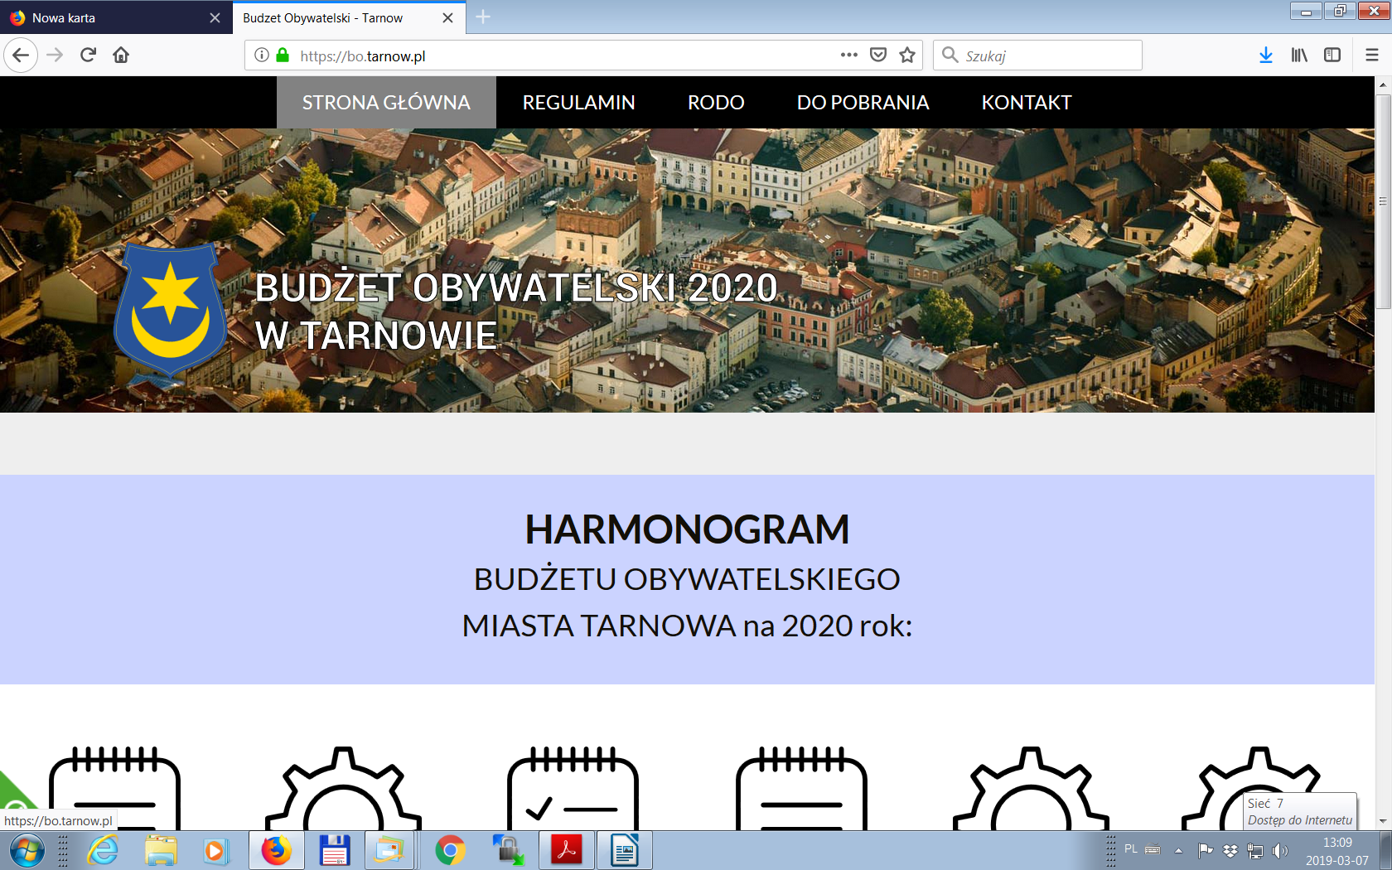Open the Windows Start menu

[27, 851]
